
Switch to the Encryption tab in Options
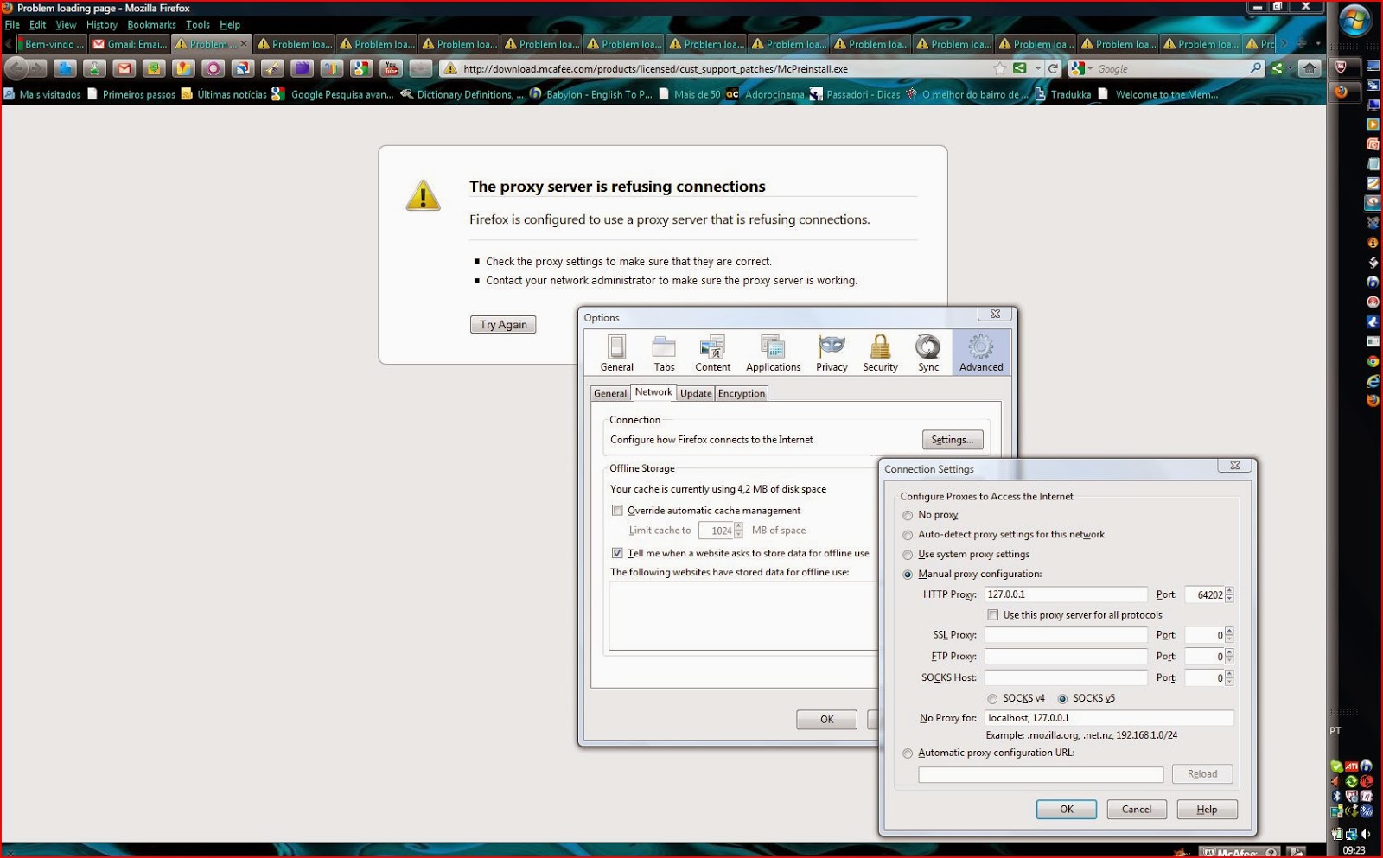click(742, 393)
